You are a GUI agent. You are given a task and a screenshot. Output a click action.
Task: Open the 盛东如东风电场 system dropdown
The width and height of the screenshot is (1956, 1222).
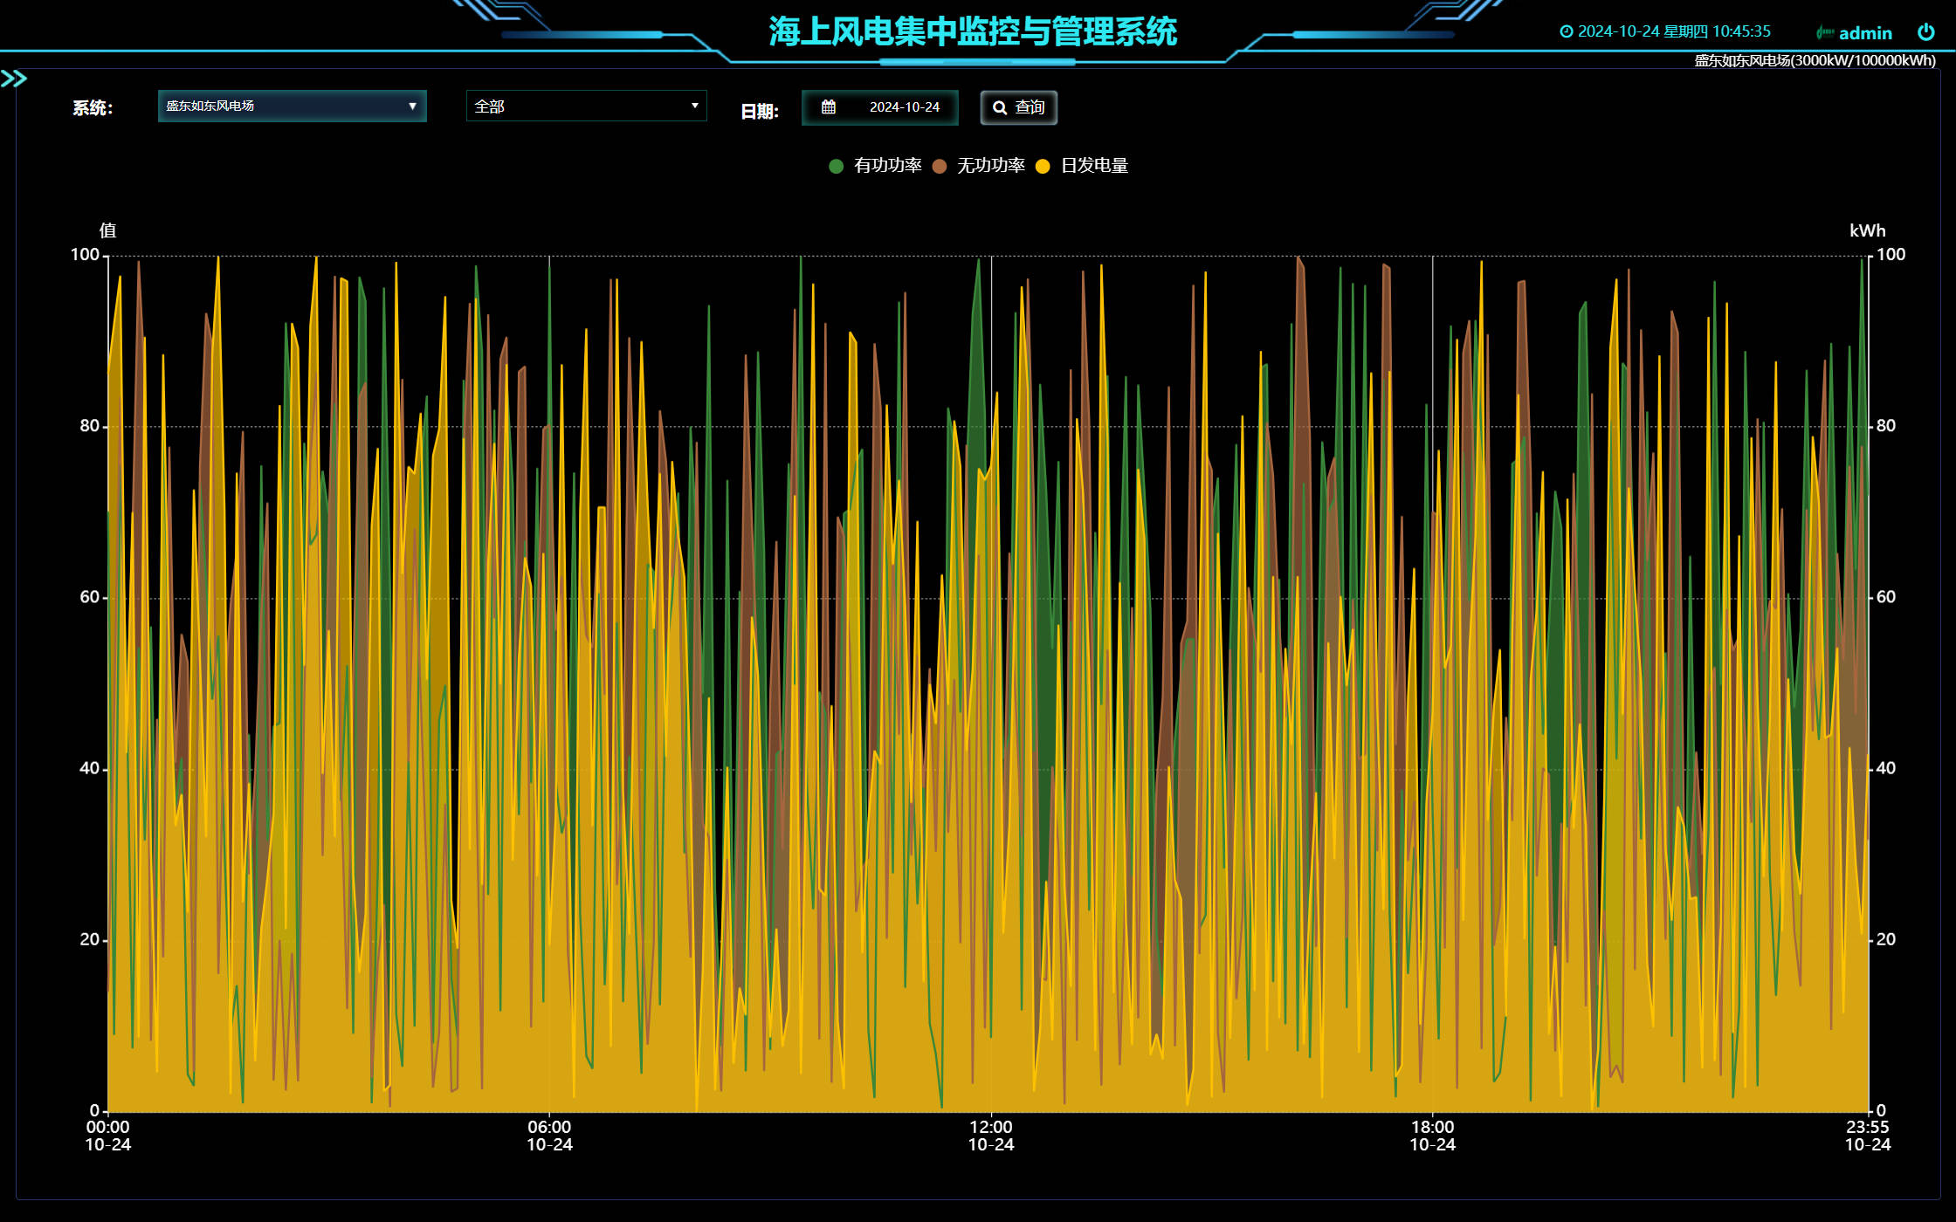292,106
